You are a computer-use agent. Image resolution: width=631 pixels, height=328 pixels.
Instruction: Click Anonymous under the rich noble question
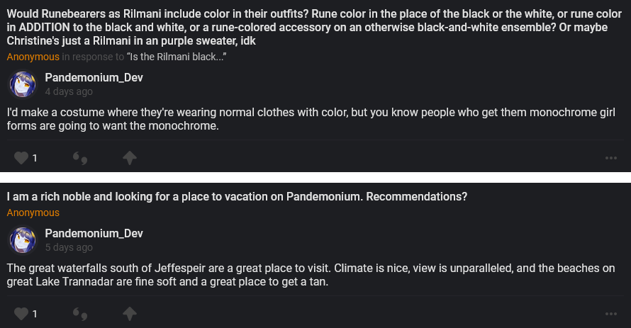33,213
